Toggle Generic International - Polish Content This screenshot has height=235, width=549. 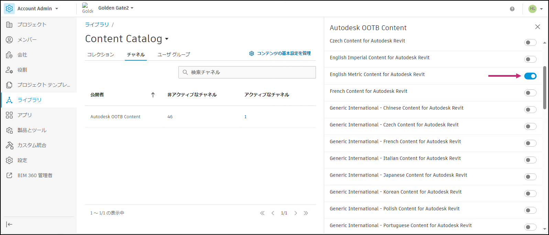tap(530, 210)
